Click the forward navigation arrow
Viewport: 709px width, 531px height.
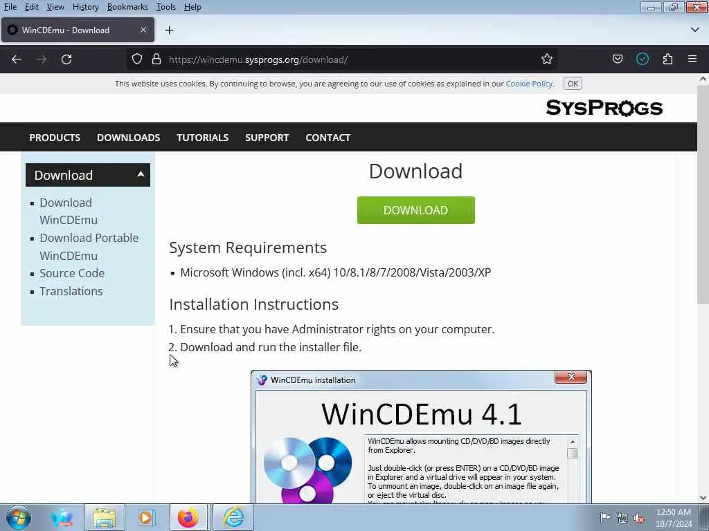(x=42, y=59)
